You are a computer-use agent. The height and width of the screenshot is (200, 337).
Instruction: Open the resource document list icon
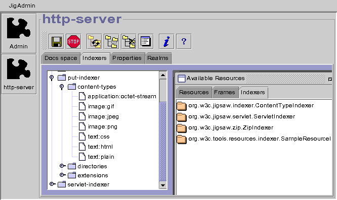point(146,41)
